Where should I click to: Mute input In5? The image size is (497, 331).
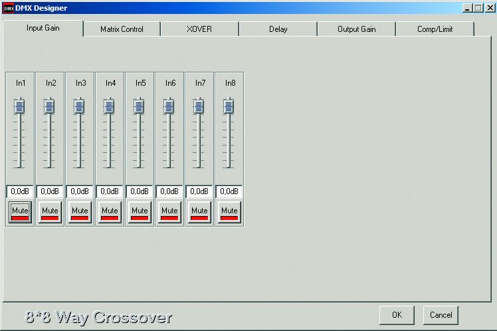[x=140, y=212]
